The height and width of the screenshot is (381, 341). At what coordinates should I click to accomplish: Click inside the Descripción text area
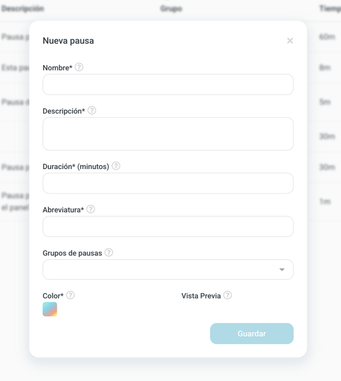coord(168,134)
